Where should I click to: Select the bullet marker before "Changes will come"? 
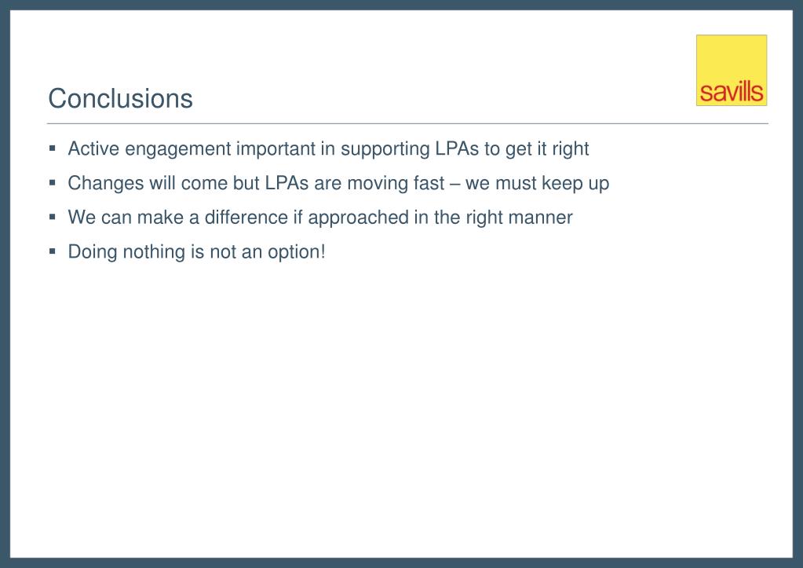(x=53, y=182)
